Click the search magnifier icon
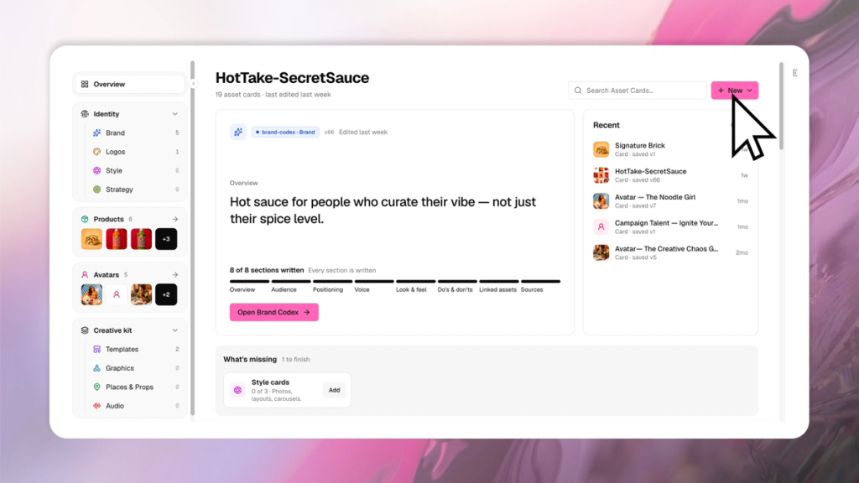The width and height of the screenshot is (859, 483). pos(578,91)
